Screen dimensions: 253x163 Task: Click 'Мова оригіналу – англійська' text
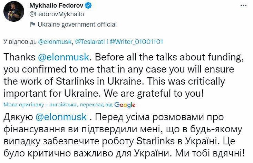[x=38, y=105]
